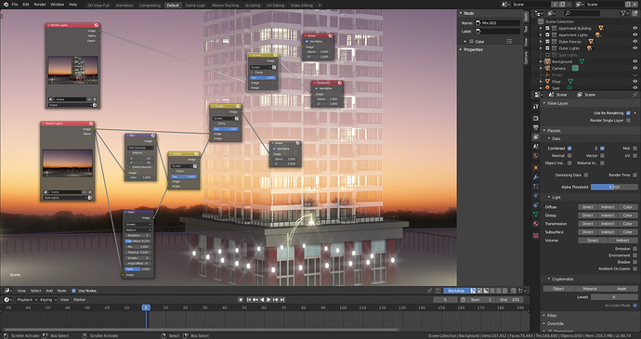Enable Diffuse Direct pass button
Image resolution: width=641 pixels, height=339 pixels.
(587, 207)
